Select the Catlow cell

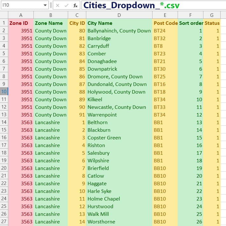pos(119,176)
